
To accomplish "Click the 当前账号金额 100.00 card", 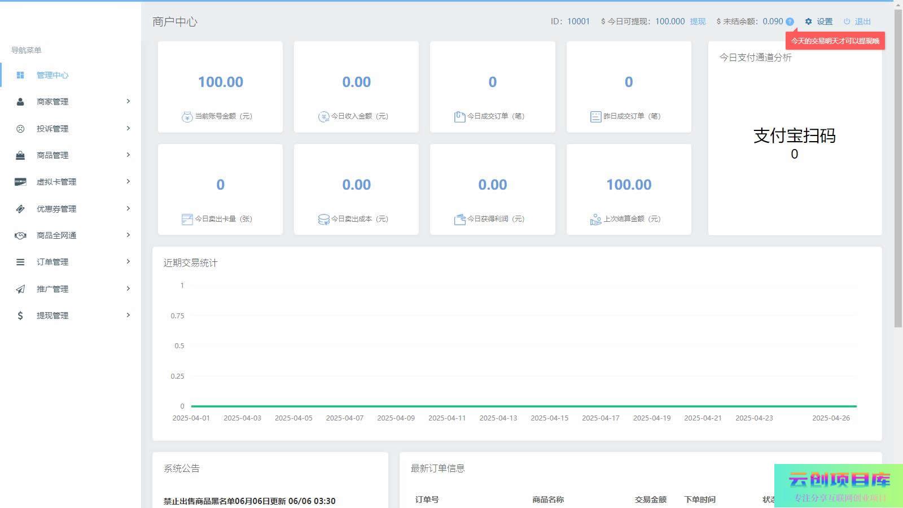I will 220,87.
